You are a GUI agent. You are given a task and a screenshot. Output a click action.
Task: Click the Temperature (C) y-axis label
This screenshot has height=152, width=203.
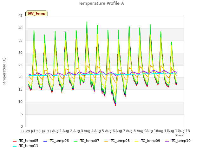pyautogui.click(x=4, y=71)
